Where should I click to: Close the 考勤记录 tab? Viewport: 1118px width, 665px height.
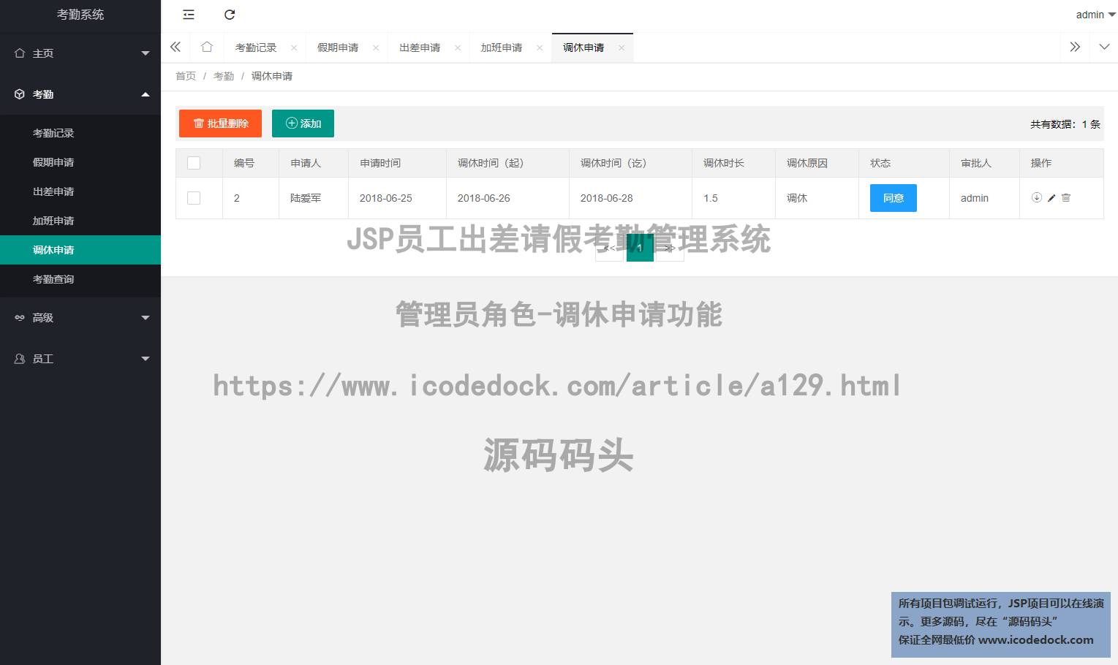[294, 47]
